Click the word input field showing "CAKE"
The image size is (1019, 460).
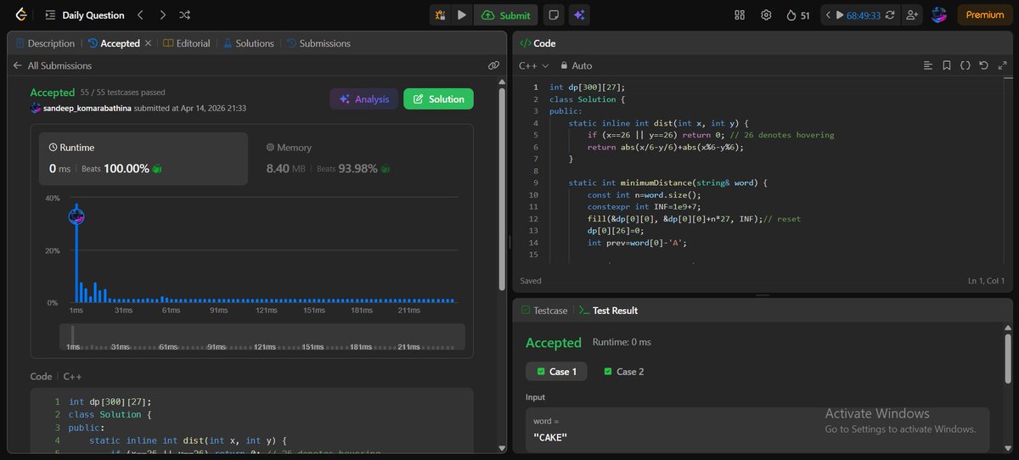[x=757, y=429]
